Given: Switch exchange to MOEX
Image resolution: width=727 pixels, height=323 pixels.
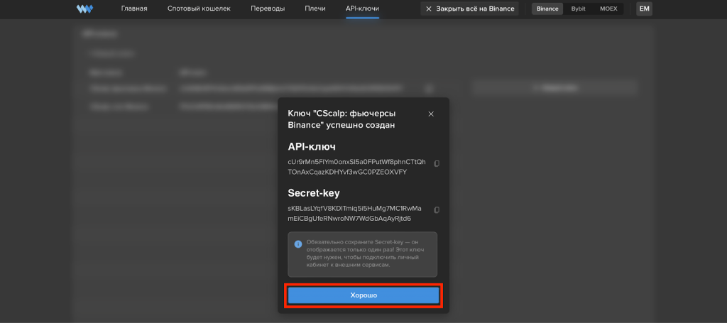Looking at the screenshot, I should [608, 9].
